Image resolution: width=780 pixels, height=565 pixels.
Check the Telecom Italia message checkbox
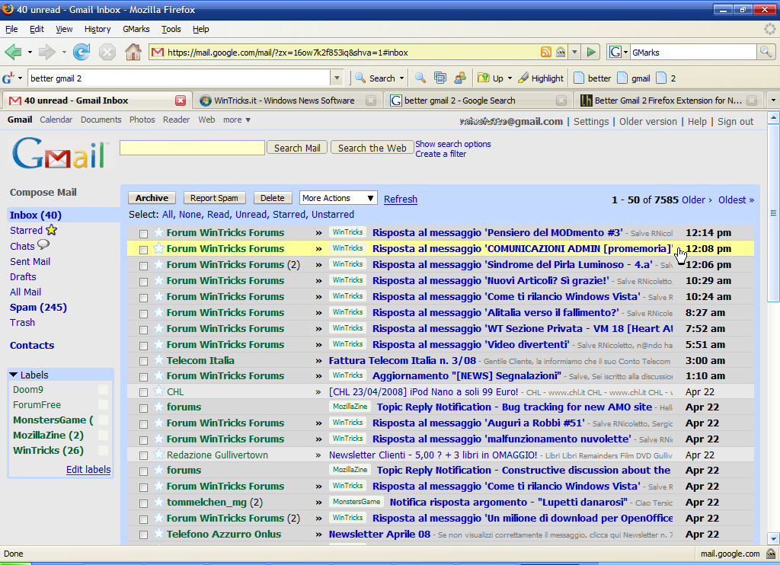click(143, 362)
